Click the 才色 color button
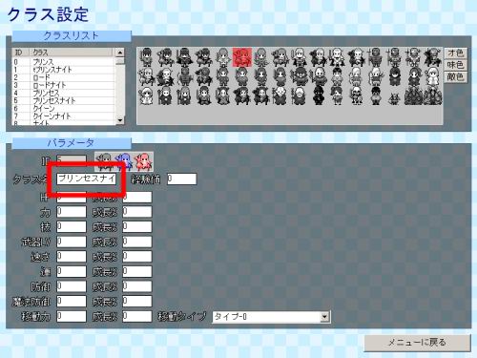The width and height of the screenshot is (477, 358). coord(456,53)
